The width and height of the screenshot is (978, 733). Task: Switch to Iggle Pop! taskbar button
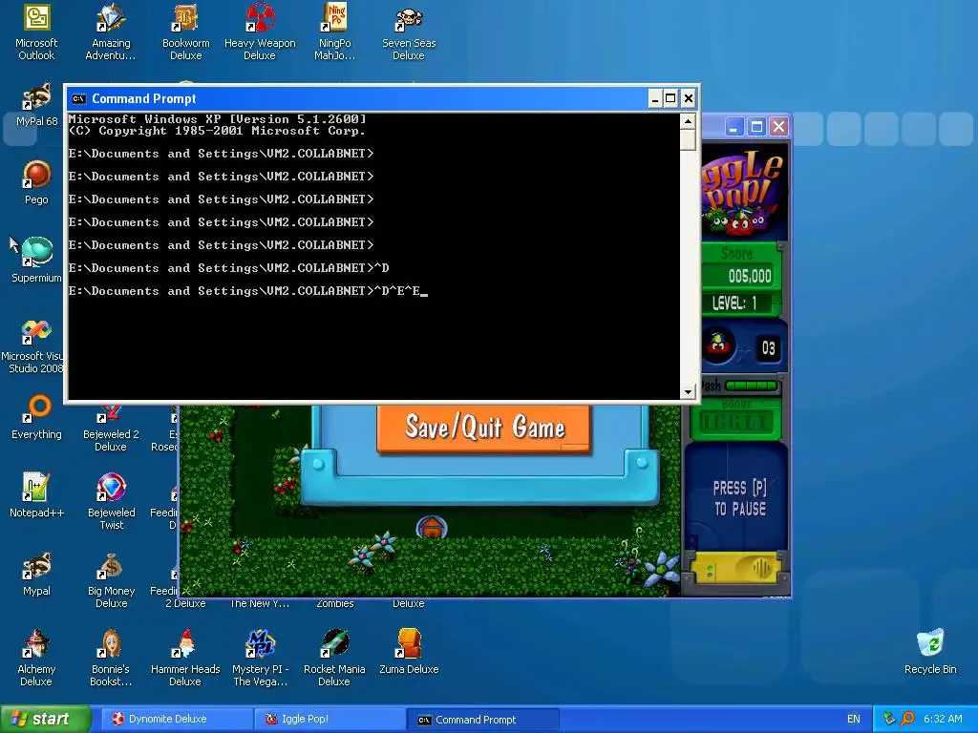pos(330,719)
